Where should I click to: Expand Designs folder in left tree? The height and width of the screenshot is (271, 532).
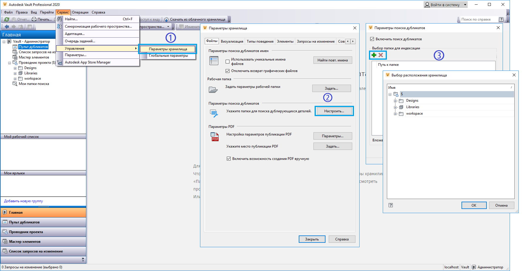[15, 68]
